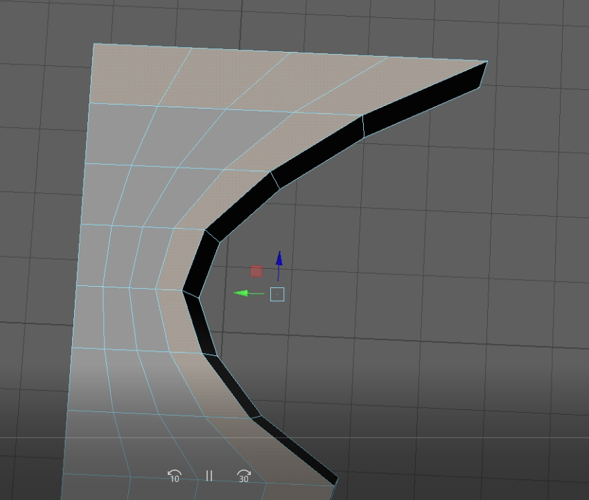Skip forward 30 seconds
Viewport: 589px width, 500px height.
(244, 476)
